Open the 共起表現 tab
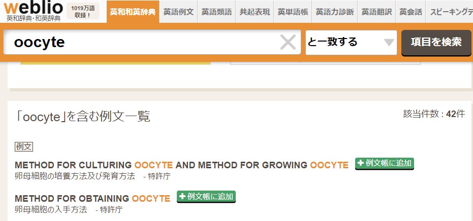 tap(255, 12)
